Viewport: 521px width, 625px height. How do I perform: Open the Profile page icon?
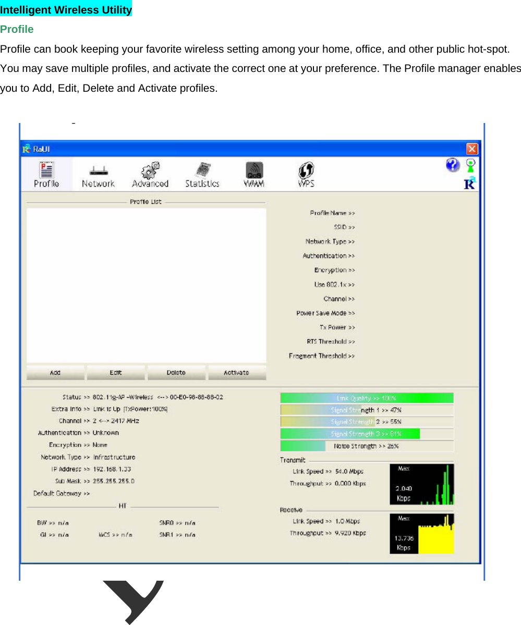point(46,174)
